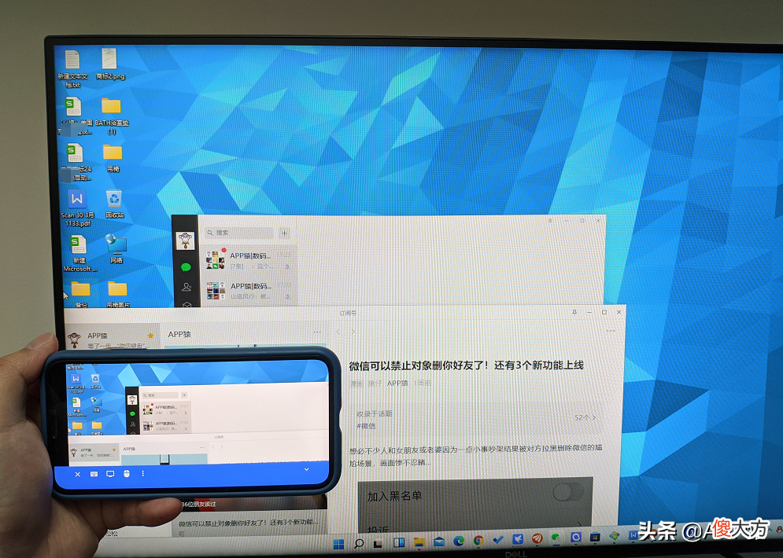
Task: Launch Microsoft Edge from taskbar
Action: click(x=459, y=541)
